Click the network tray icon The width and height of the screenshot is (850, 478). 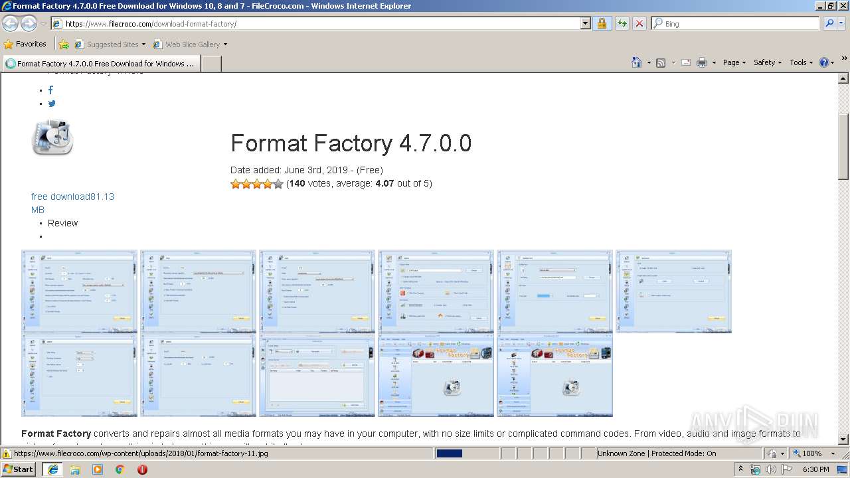(x=755, y=469)
